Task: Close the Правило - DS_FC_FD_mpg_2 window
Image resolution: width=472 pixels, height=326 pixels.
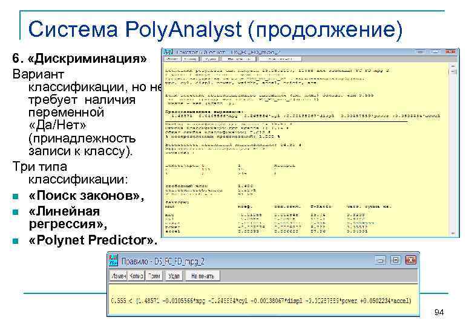Action: [411, 260]
